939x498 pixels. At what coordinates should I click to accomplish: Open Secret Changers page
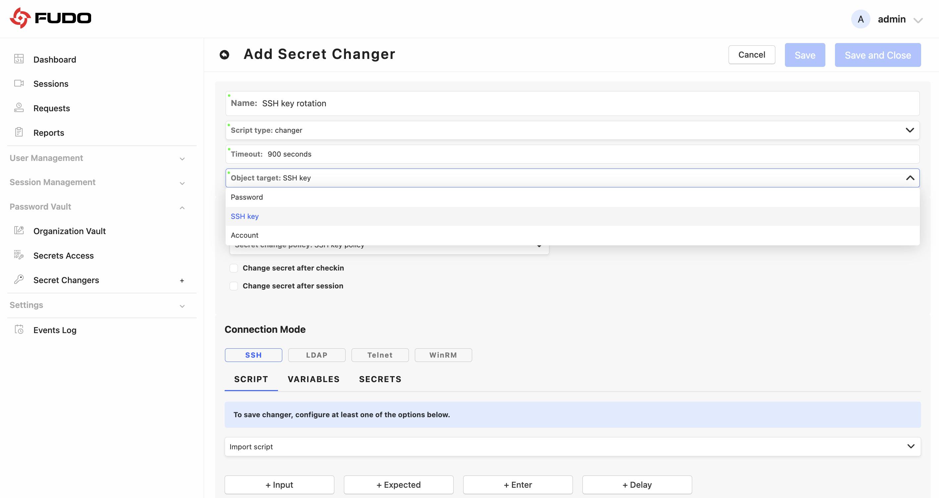pos(66,280)
